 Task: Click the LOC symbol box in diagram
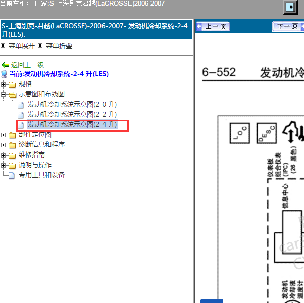pos(240,133)
